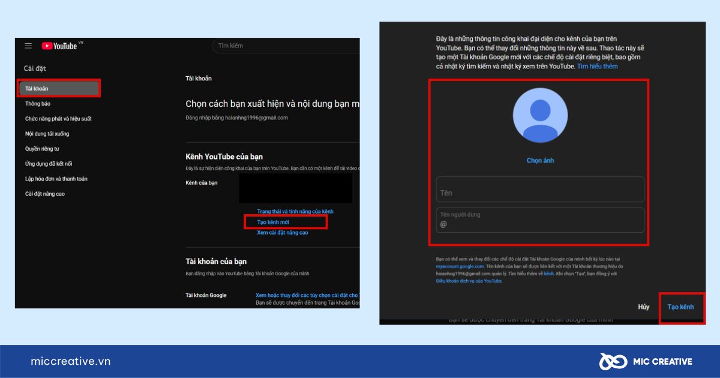Click Hủy to cancel channel creation

point(644,307)
